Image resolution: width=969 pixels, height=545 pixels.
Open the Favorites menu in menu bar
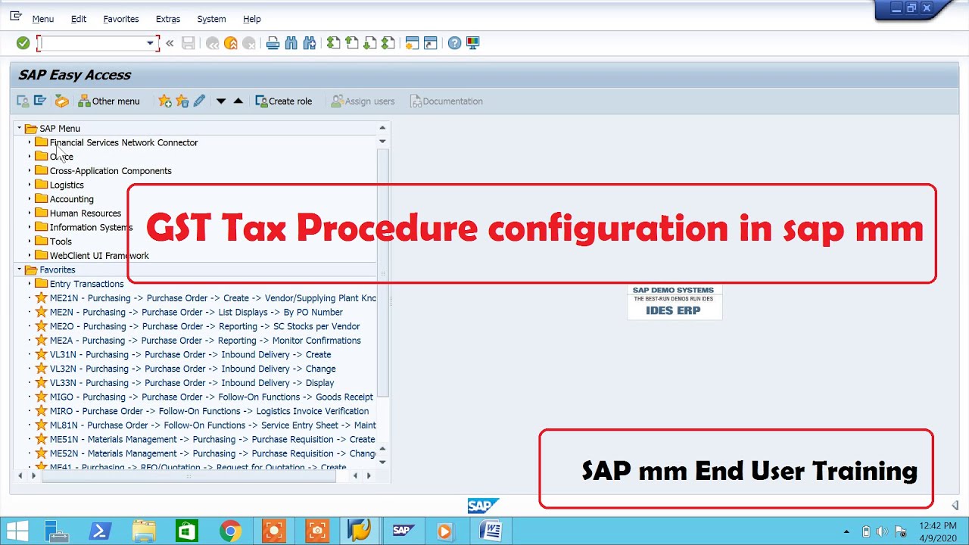[x=121, y=19]
